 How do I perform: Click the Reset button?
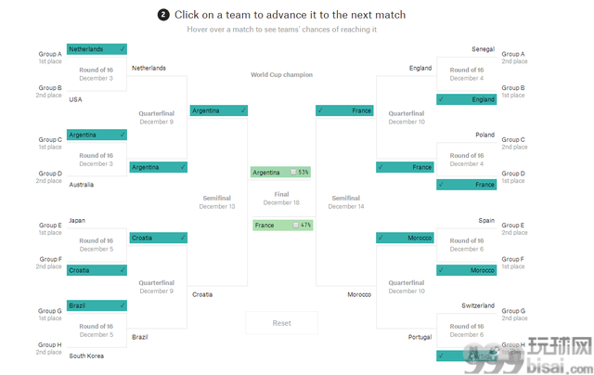[281, 323]
